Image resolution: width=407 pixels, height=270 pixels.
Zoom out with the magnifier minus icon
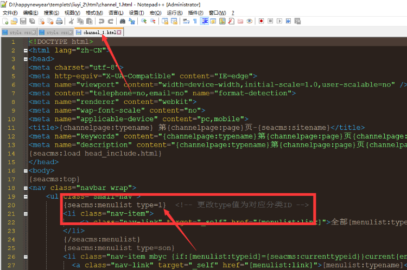coord(153,21)
